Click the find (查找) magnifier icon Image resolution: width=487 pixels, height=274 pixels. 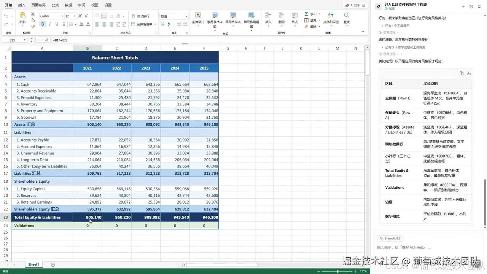(x=347, y=18)
